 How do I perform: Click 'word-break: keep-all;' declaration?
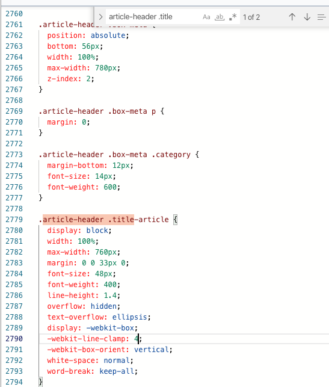[93, 371]
